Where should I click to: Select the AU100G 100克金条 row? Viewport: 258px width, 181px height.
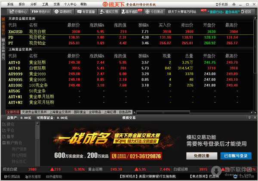129,85
